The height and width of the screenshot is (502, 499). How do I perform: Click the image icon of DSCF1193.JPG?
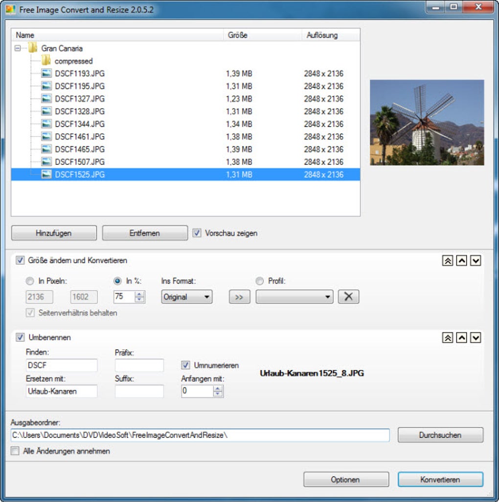pyautogui.click(x=46, y=73)
